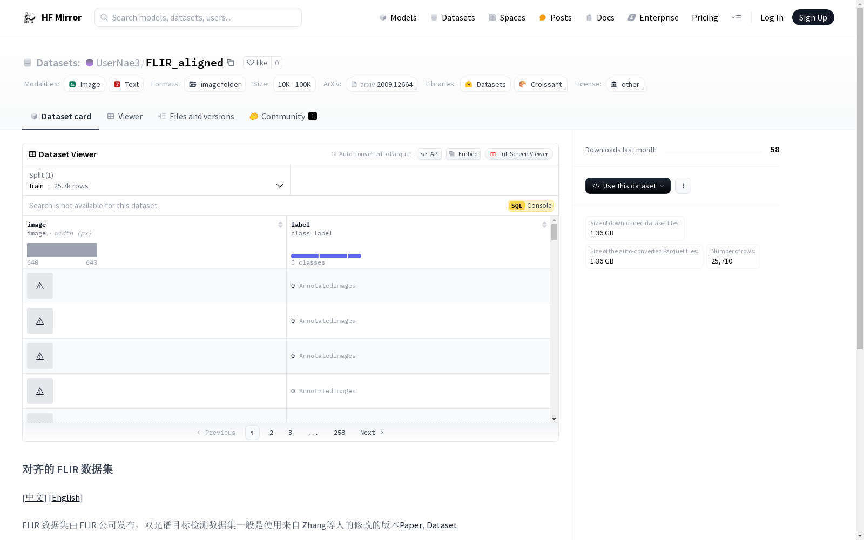Sort by the label column arrows
This screenshot has width=864, height=540.
click(x=544, y=225)
